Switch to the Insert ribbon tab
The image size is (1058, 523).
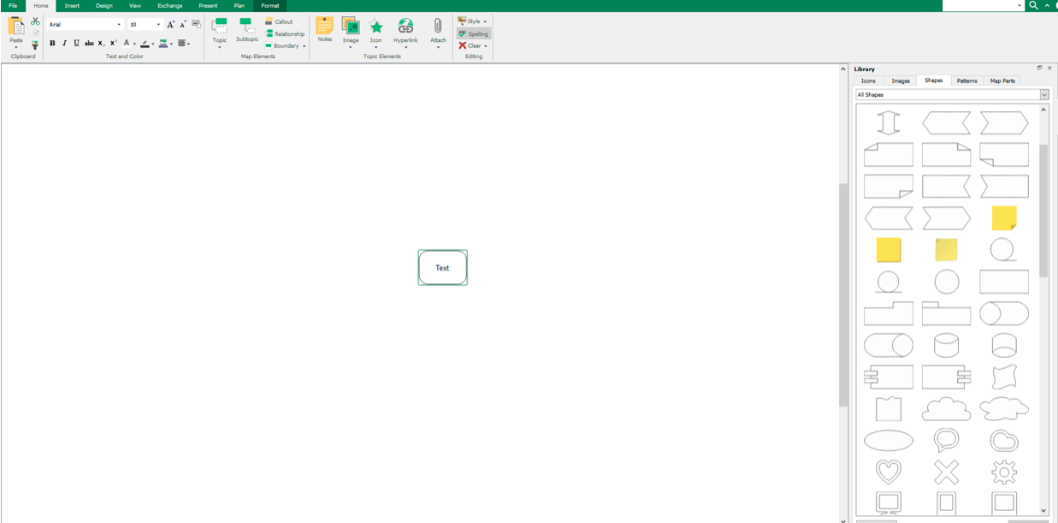click(x=72, y=5)
